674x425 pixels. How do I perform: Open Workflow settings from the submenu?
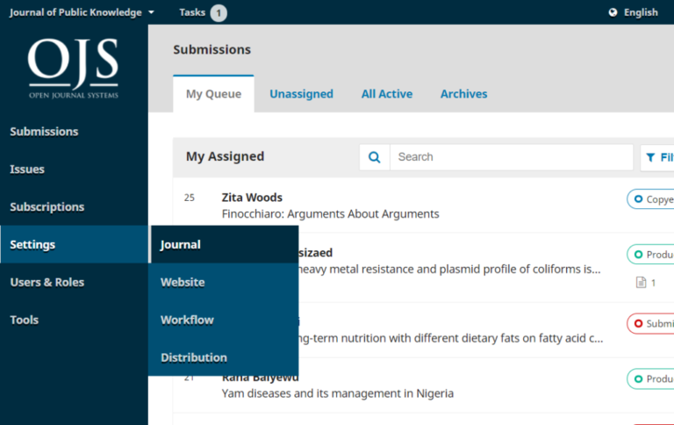point(187,320)
